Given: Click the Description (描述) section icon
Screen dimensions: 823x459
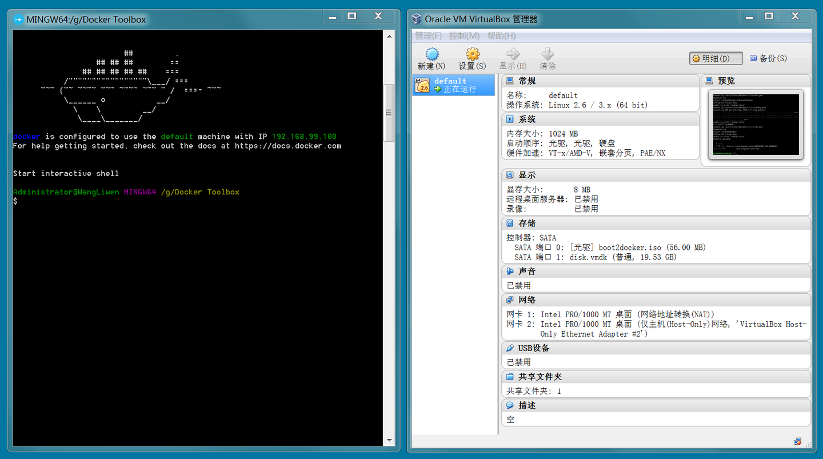Looking at the screenshot, I should tap(510, 405).
